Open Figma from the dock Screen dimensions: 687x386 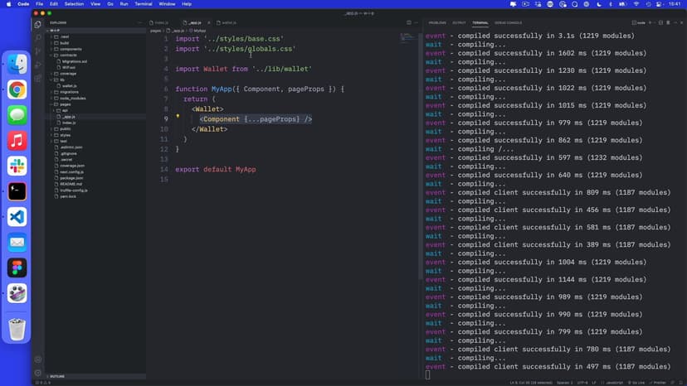[17, 268]
